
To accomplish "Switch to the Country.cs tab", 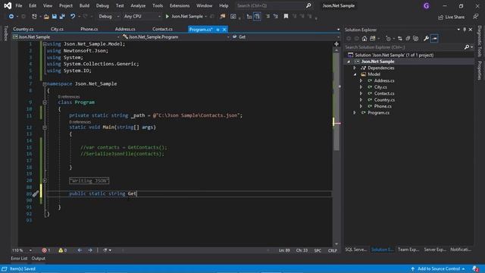I will click(23, 29).
